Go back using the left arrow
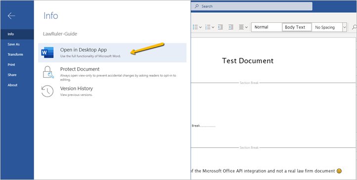Image resolution: width=357 pixels, height=180 pixels. pyautogui.click(x=11, y=16)
